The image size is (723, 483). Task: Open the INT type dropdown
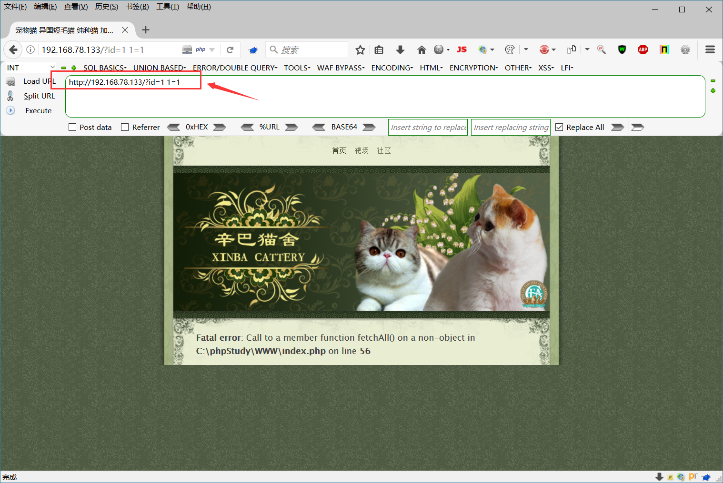(x=30, y=68)
